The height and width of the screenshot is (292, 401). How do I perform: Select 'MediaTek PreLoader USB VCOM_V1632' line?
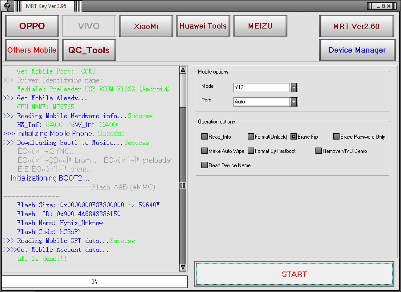coord(94,89)
